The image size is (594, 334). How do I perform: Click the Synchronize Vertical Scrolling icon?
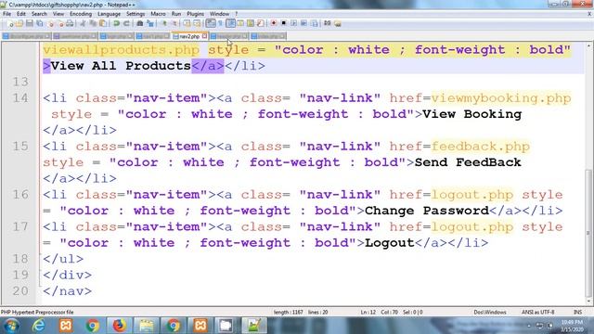point(187,23)
